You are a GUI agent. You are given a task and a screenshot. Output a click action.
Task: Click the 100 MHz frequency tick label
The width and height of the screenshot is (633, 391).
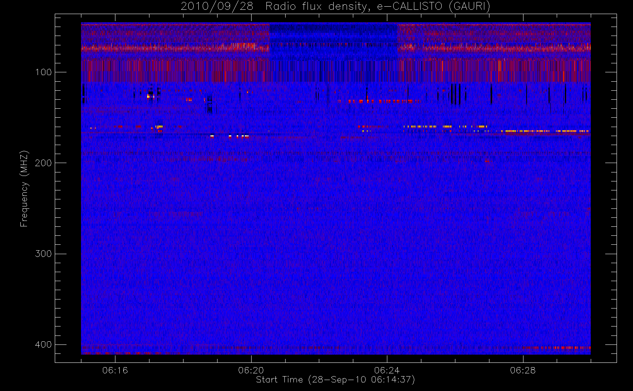pyautogui.click(x=43, y=72)
